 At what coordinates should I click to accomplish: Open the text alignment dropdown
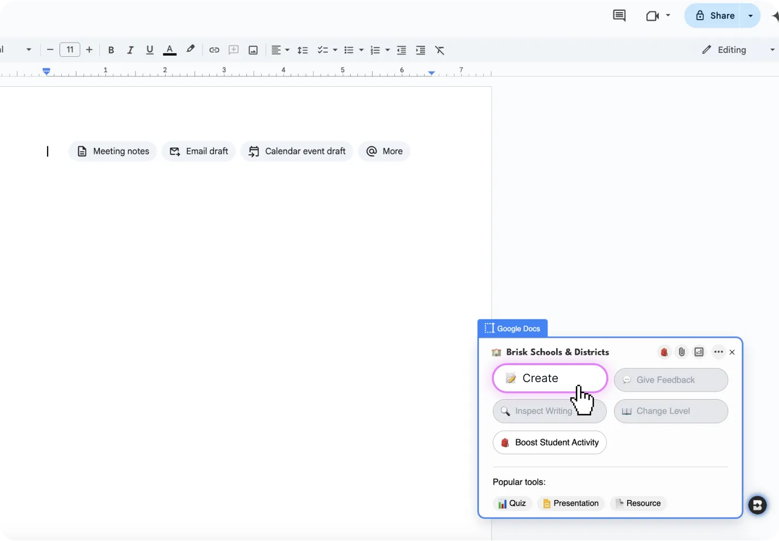(x=280, y=50)
